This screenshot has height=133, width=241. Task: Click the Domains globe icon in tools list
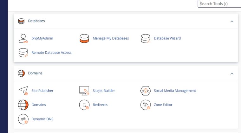(x=23, y=105)
